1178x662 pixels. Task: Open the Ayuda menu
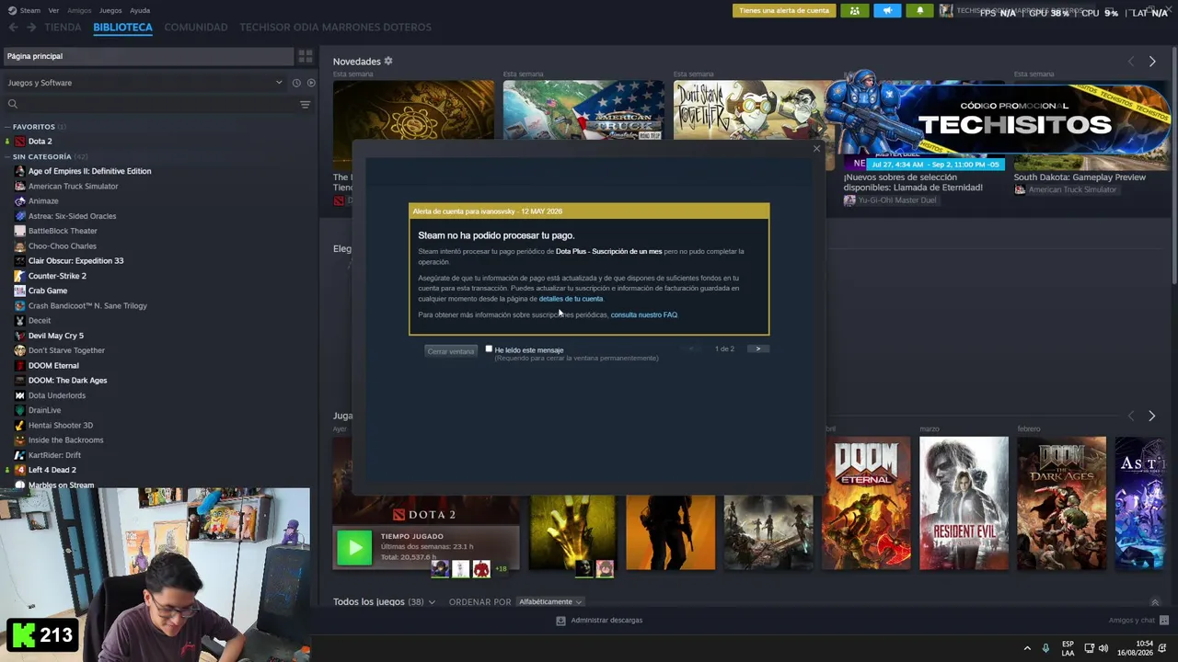[140, 11]
